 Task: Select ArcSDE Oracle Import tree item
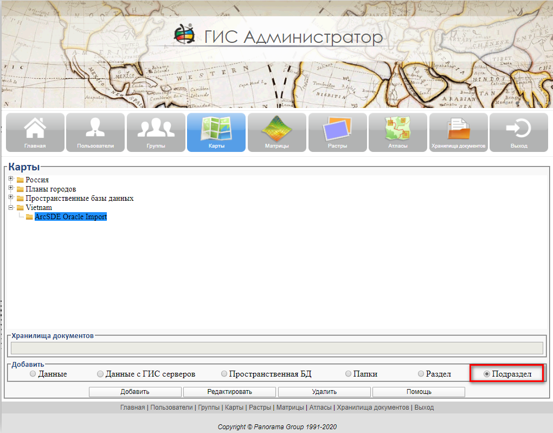pyautogui.click(x=70, y=217)
